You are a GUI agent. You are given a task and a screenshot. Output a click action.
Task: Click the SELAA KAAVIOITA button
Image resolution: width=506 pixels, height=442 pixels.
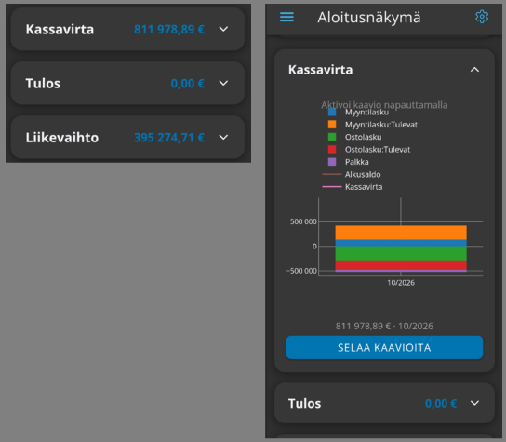click(x=384, y=347)
